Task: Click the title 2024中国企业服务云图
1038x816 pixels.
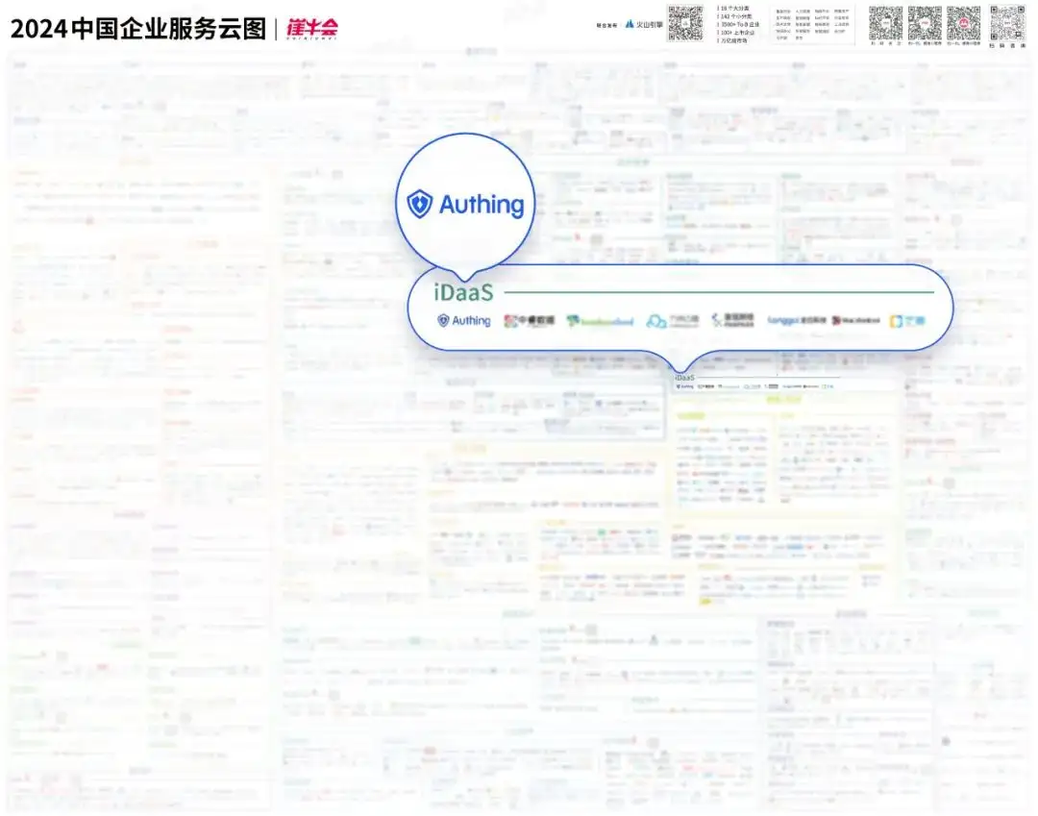Action: tap(138, 29)
